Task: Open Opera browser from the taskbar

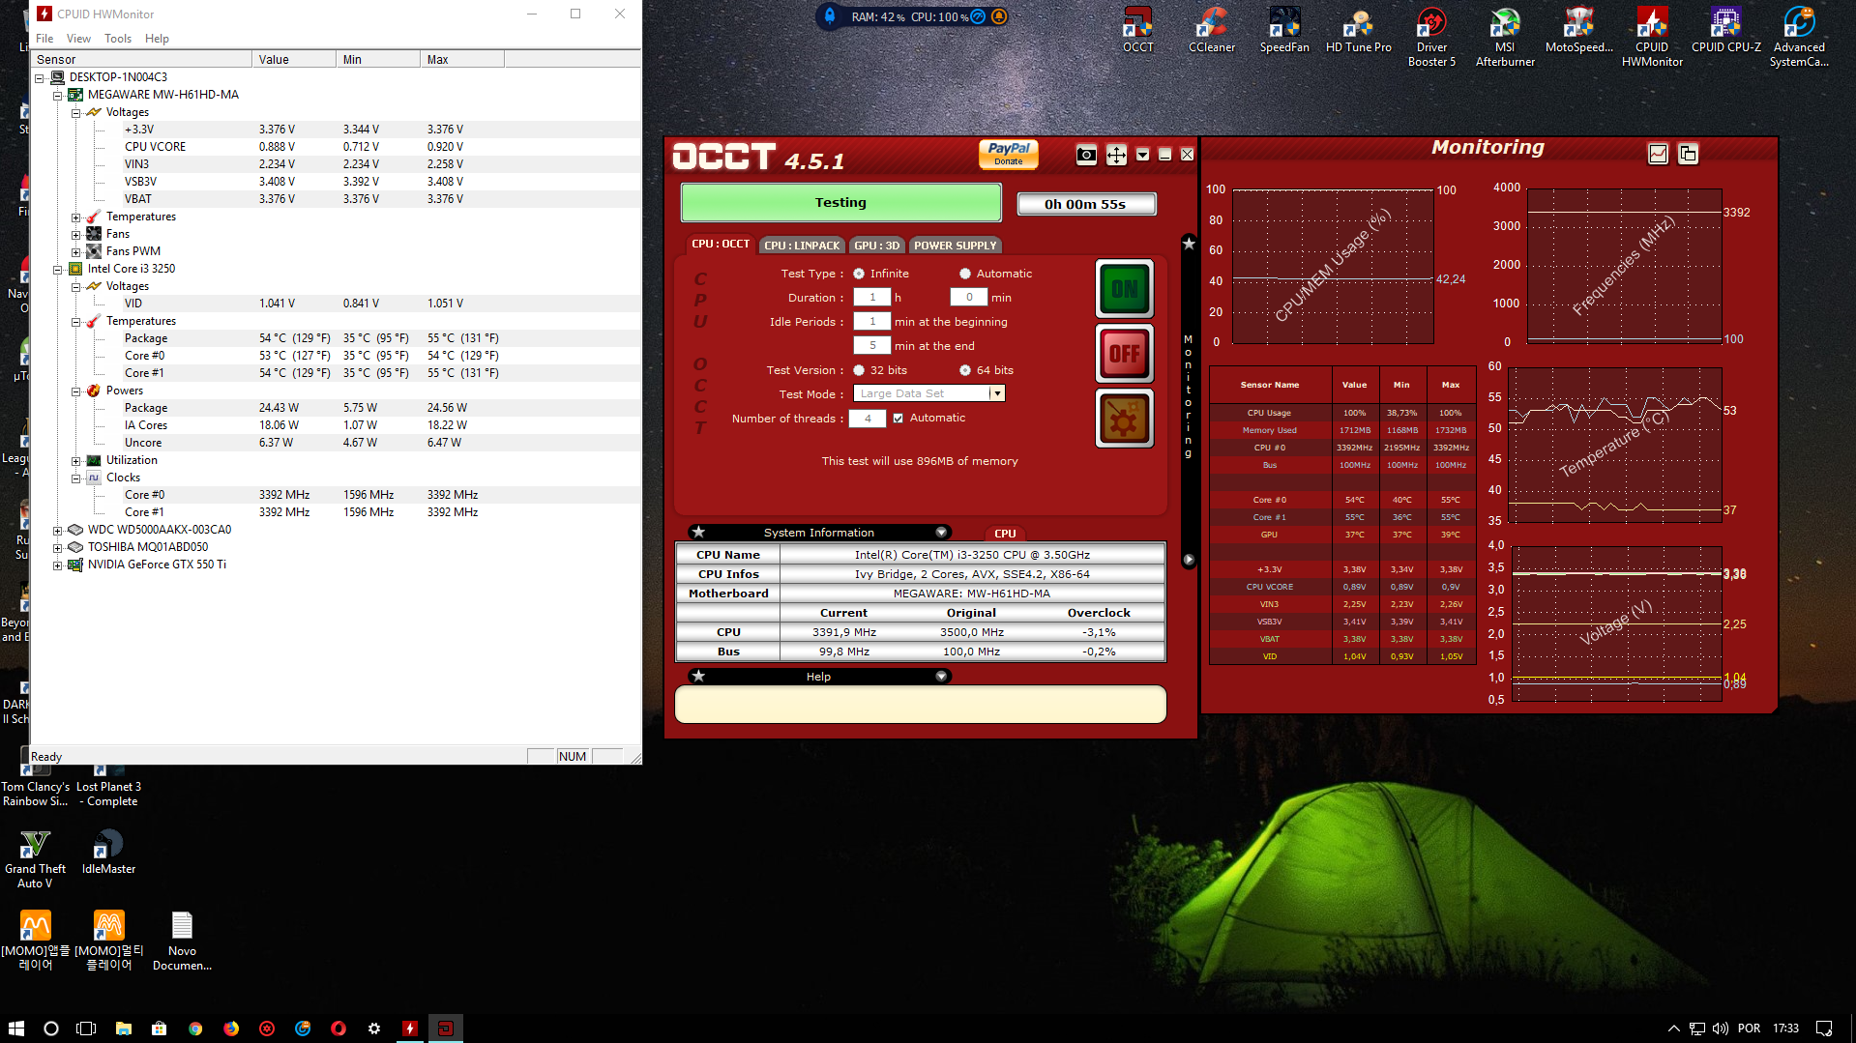Action: pos(339,1029)
